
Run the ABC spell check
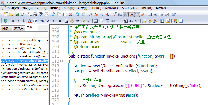click(41, 14)
